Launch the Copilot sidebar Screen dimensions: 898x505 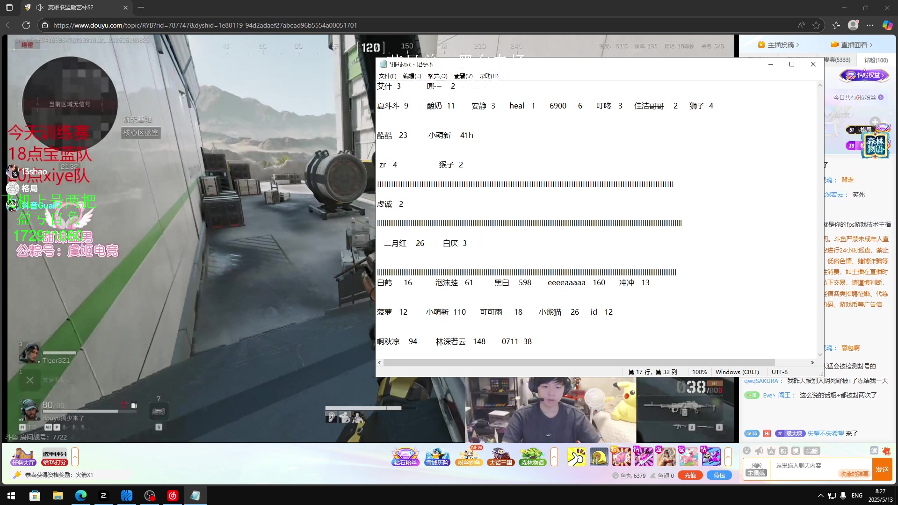point(887,25)
